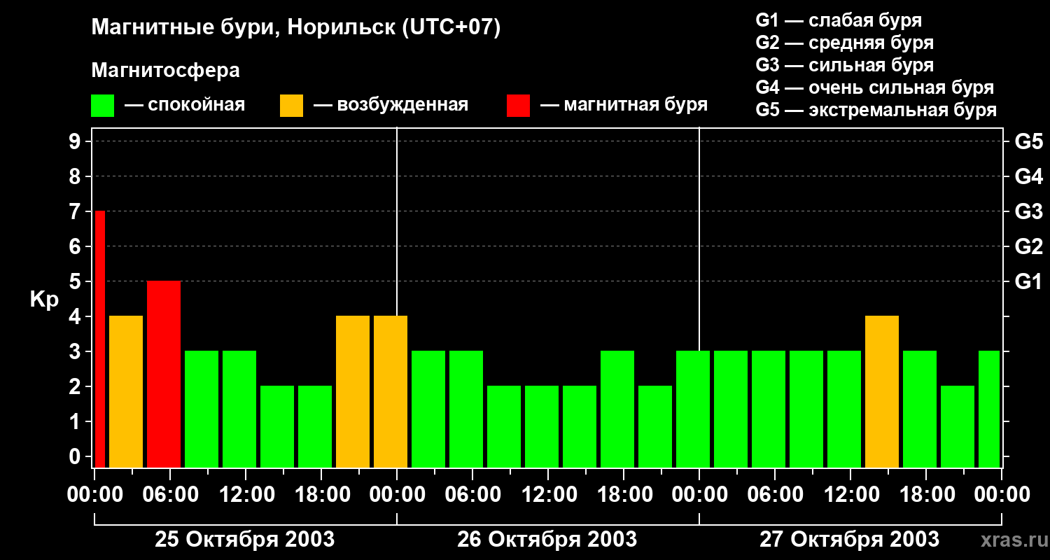Select the title "Магнитные бури, Норильск (UTC+07)"
The width and height of the screenshot is (1050, 560).
[x=296, y=28]
